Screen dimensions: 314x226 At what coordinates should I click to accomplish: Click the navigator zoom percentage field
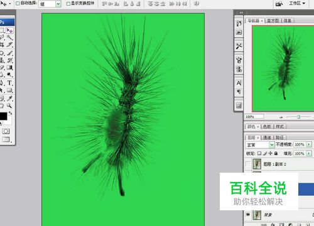[x=254, y=117]
